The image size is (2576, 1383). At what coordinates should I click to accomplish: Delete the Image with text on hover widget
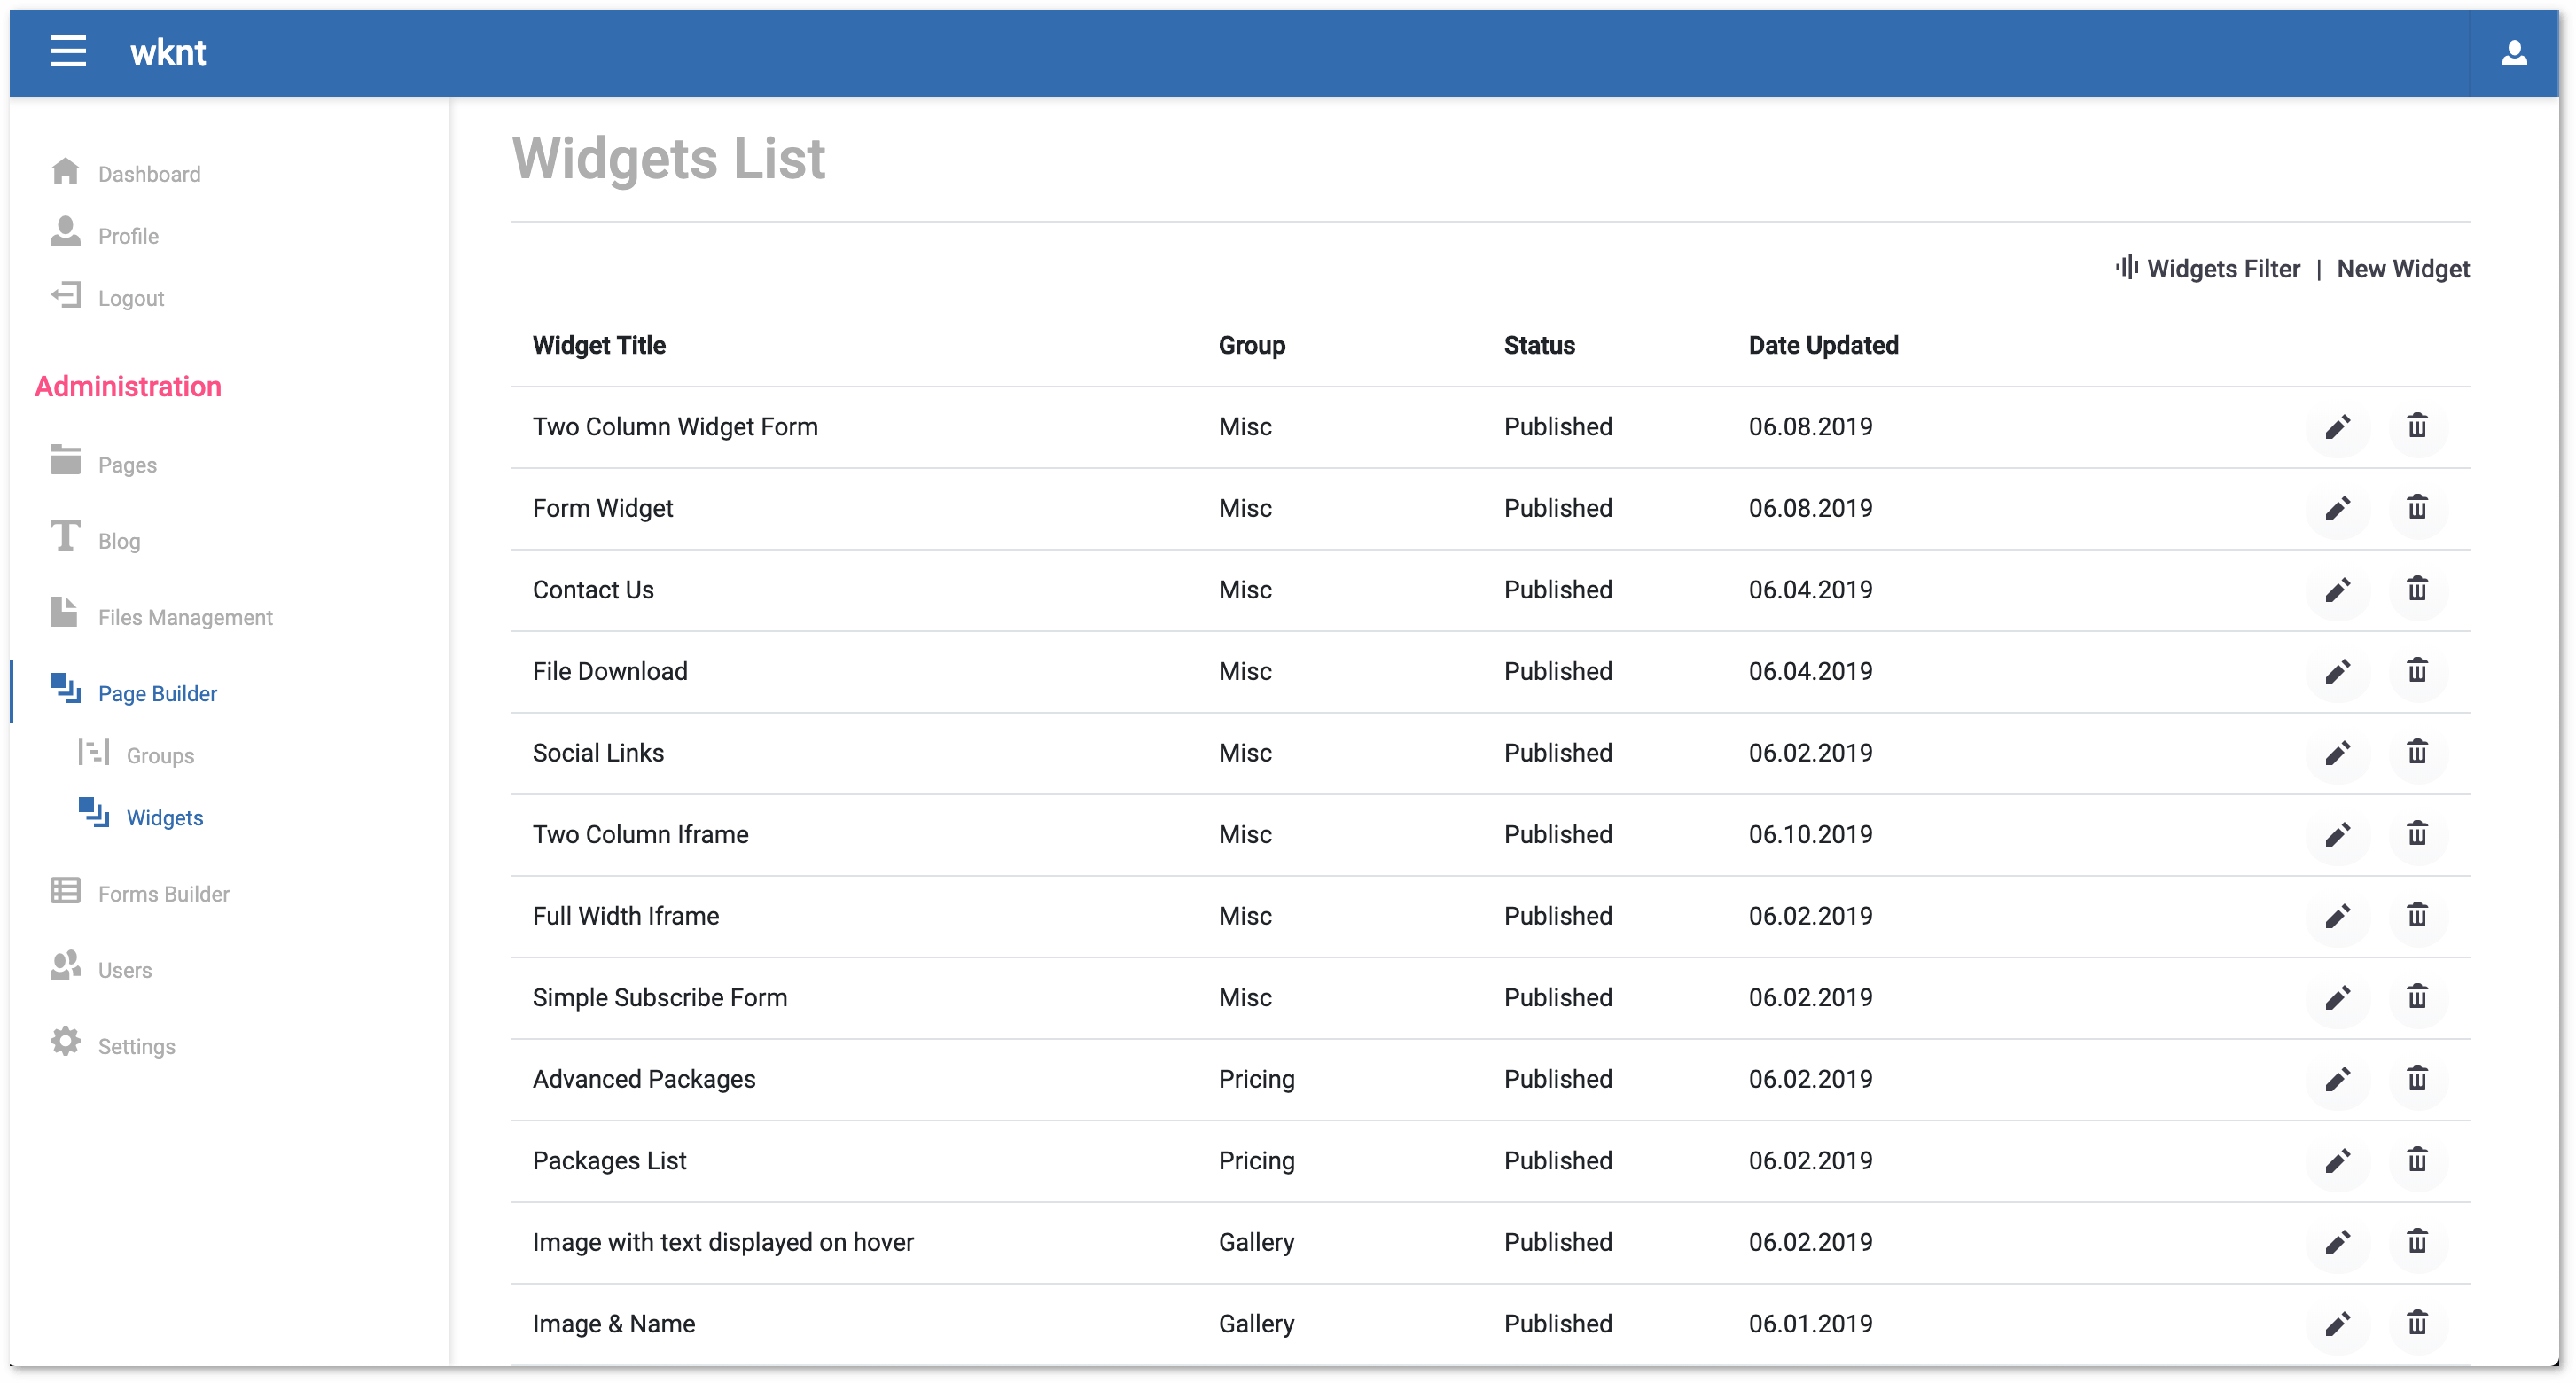[2417, 1242]
